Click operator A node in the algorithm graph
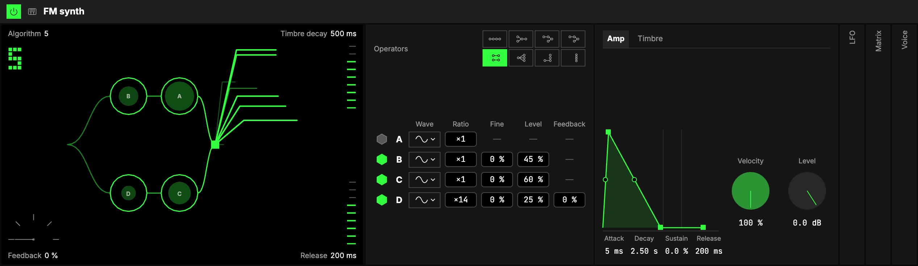The width and height of the screenshot is (918, 266). pyautogui.click(x=179, y=96)
